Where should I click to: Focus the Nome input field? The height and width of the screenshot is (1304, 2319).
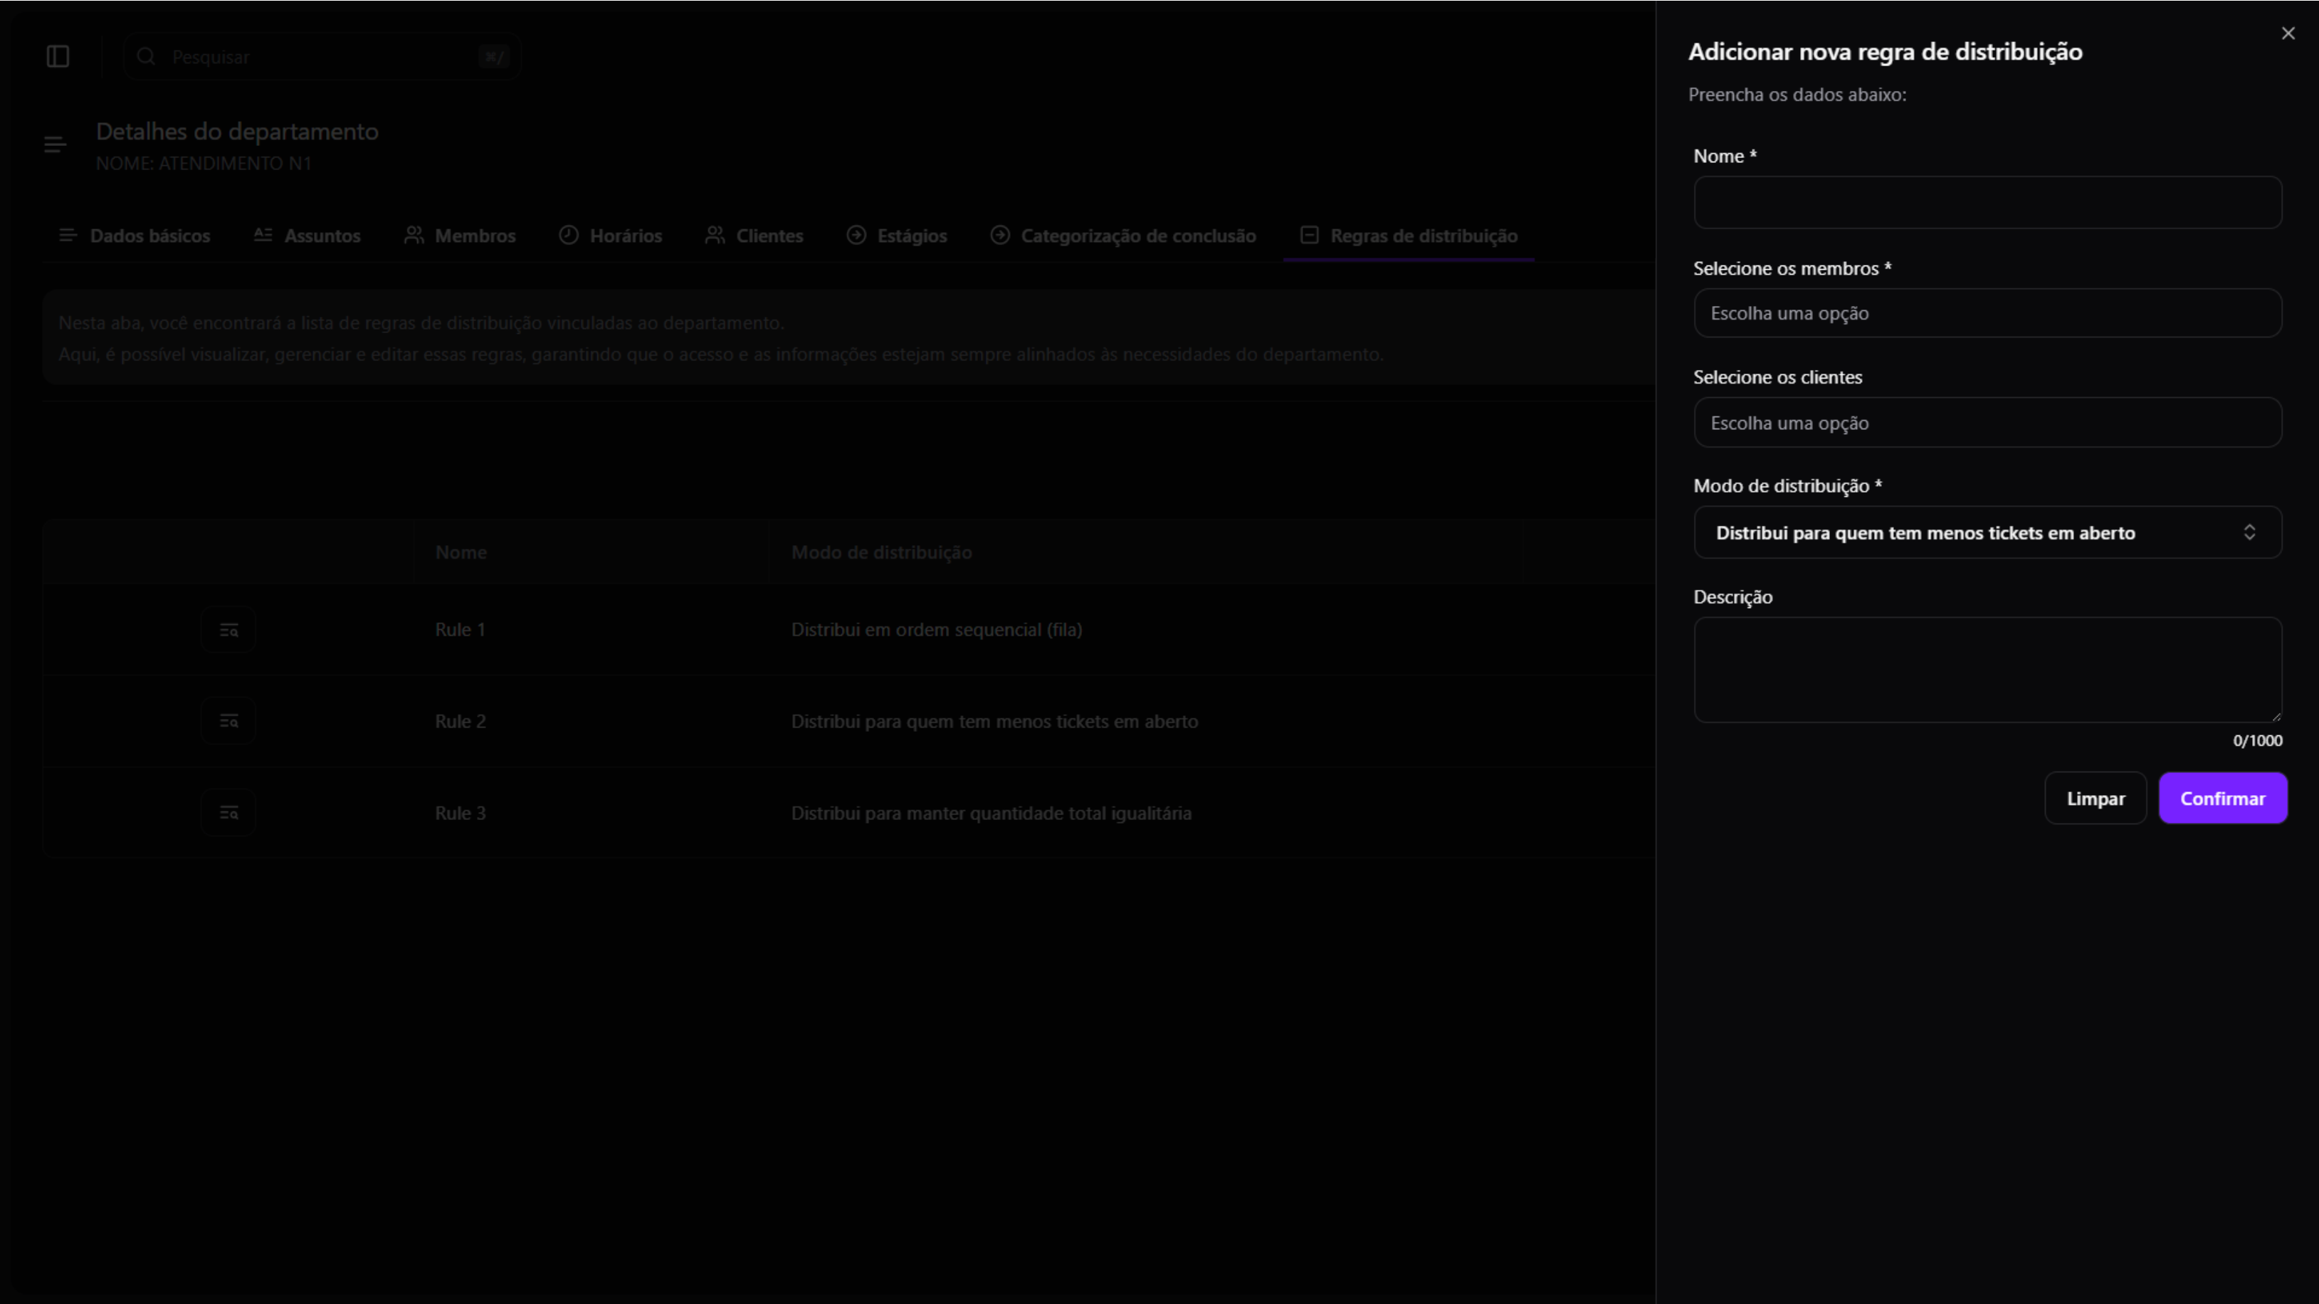pos(1987,202)
